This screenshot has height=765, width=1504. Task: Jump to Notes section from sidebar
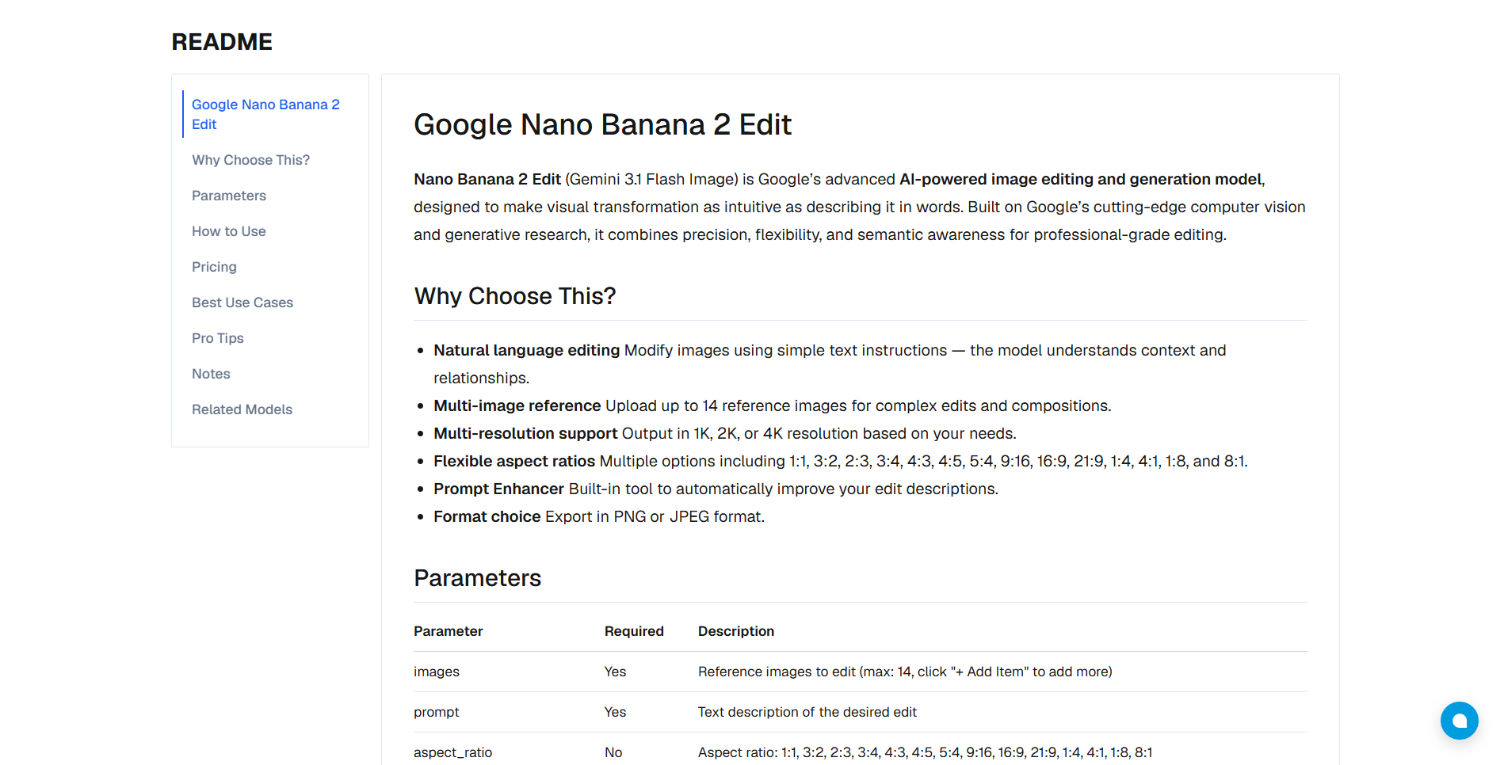point(211,374)
